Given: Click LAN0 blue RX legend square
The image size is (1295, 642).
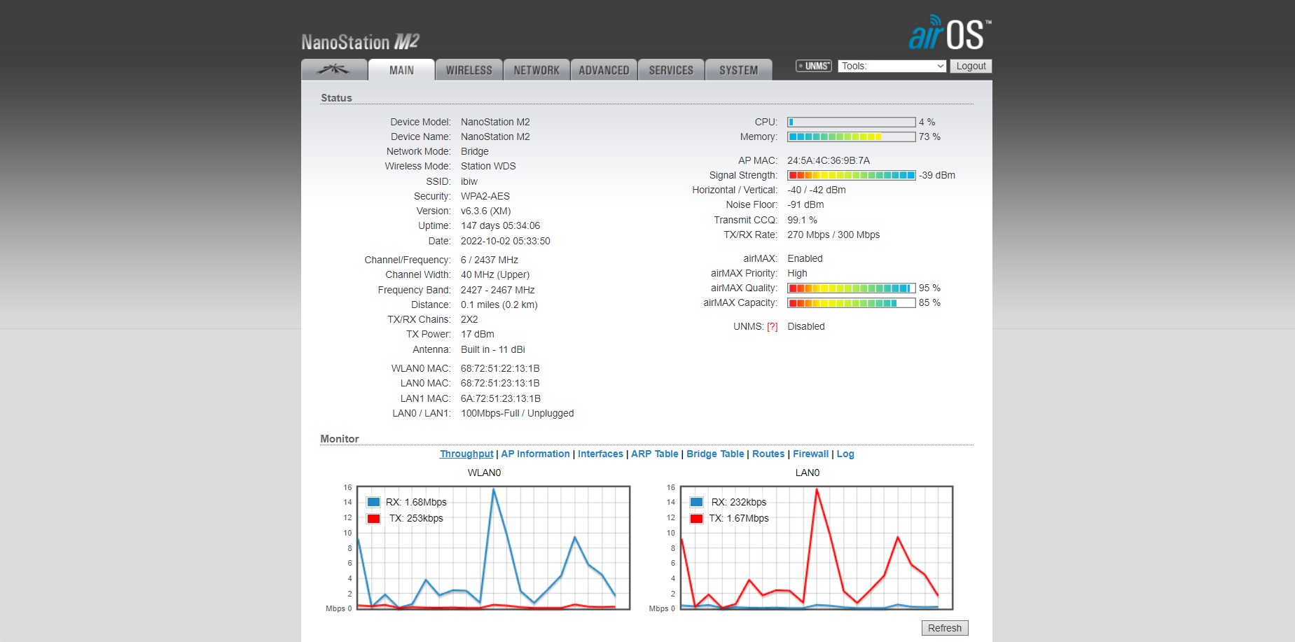Looking at the screenshot, I should tap(696, 502).
